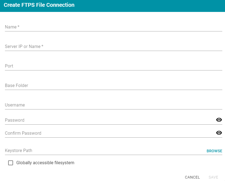This screenshot has height=181, width=225.
Task: Click the Keystore Path label text
Action: (18, 151)
